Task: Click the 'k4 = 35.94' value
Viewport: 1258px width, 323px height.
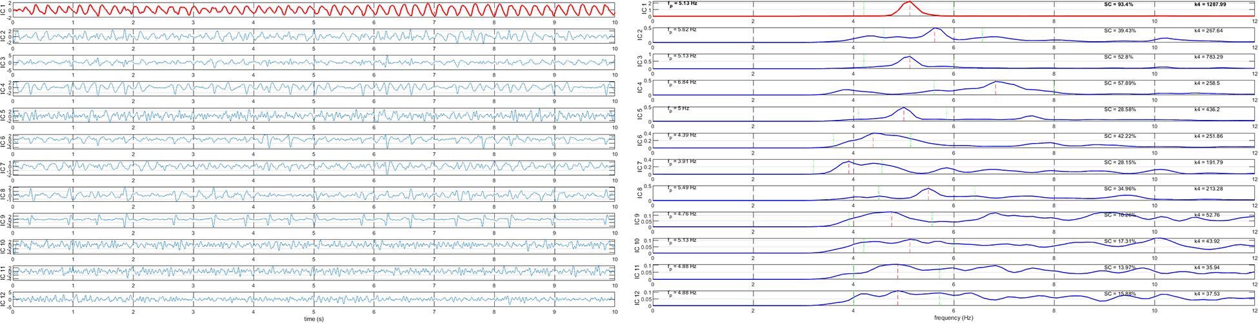Action: [x=1206, y=268]
